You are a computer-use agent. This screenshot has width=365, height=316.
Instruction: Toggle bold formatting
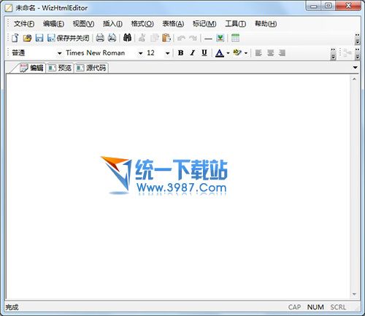tap(180, 53)
